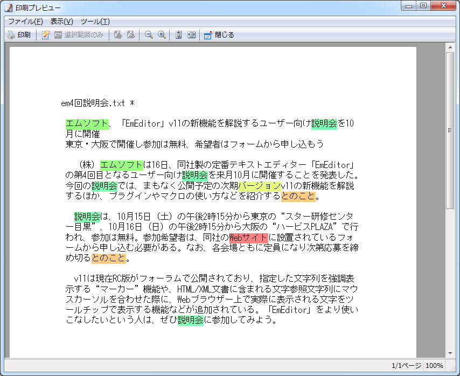Open print properties checklist icon
Screen dimensions: 460x376
[x=45, y=35]
